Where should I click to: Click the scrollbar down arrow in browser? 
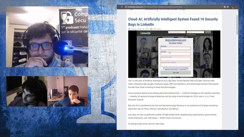click(x=237, y=129)
